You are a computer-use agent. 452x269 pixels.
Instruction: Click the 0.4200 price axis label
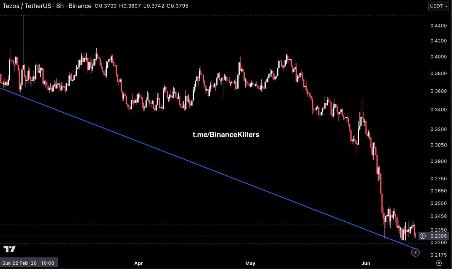pyautogui.click(x=439, y=41)
